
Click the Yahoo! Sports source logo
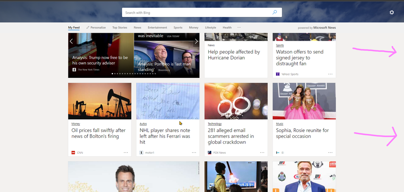coord(278,74)
